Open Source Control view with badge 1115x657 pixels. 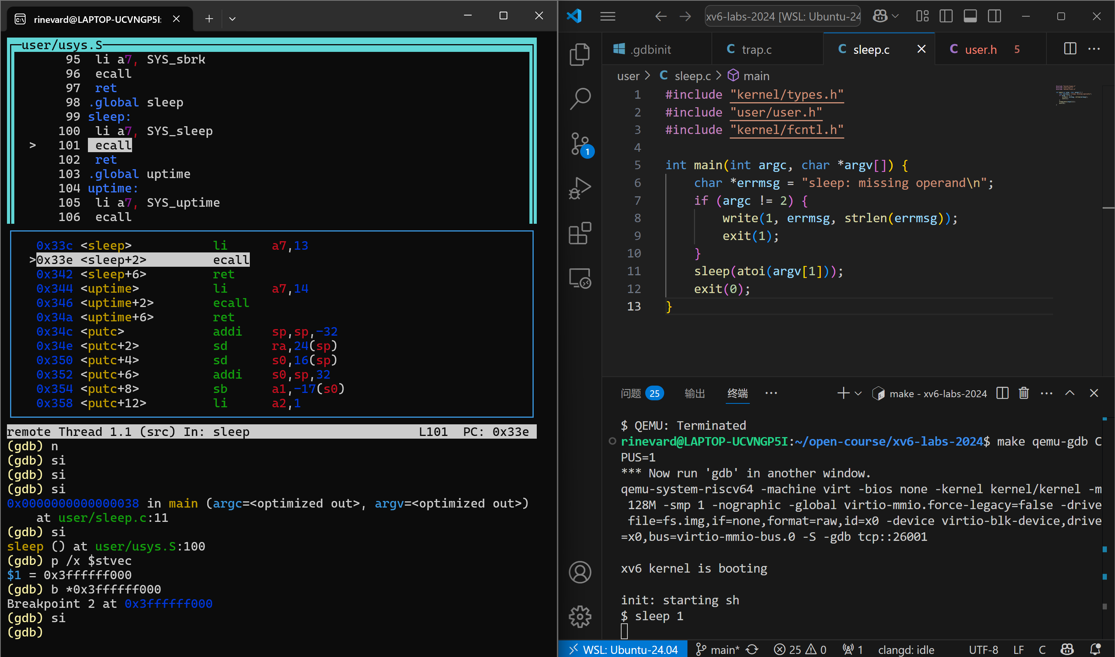579,144
